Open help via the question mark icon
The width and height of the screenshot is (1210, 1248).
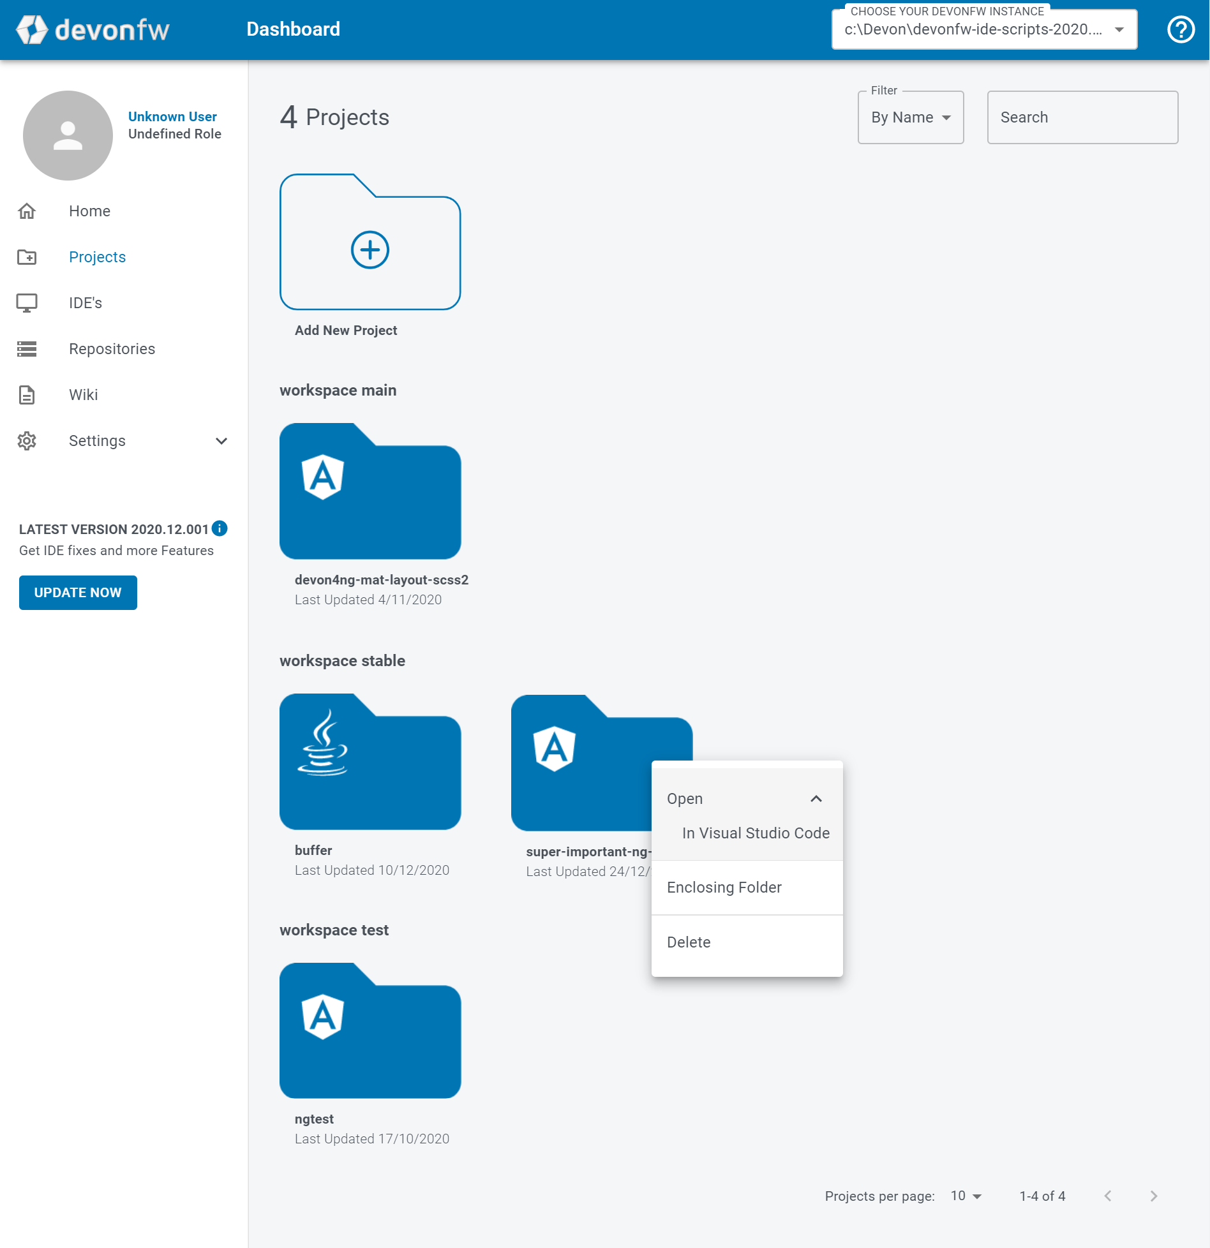click(x=1182, y=29)
